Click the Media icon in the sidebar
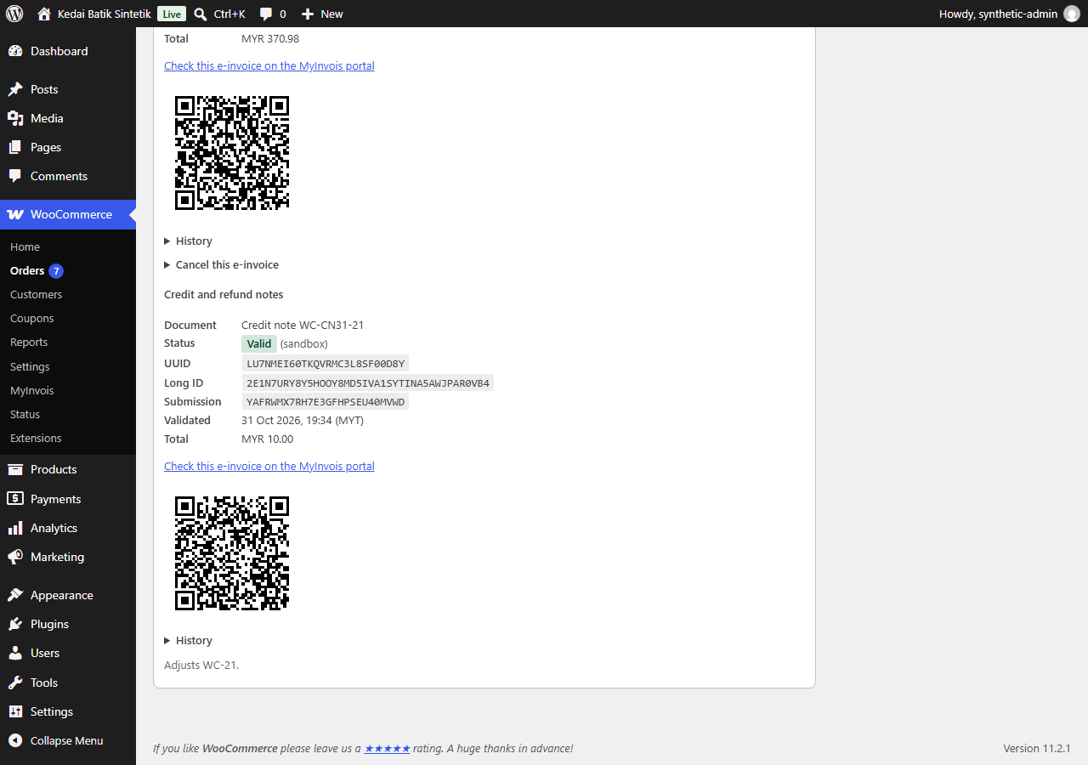1088x765 pixels. tap(15, 118)
